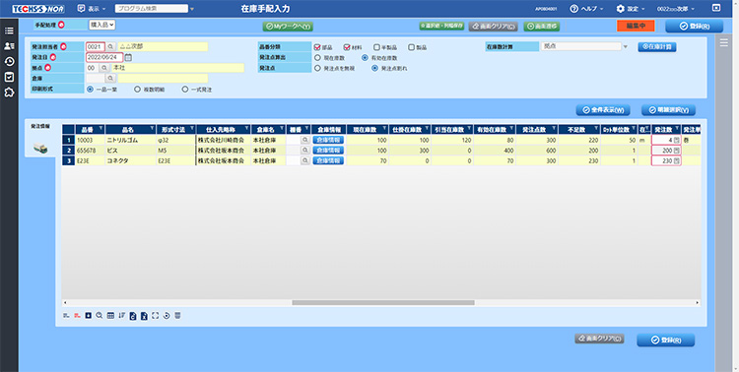Open the puzzle-piece icon in left sidebar

tap(9, 93)
